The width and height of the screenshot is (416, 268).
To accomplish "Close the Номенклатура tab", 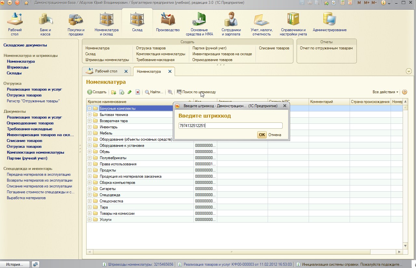I will point(170,71).
